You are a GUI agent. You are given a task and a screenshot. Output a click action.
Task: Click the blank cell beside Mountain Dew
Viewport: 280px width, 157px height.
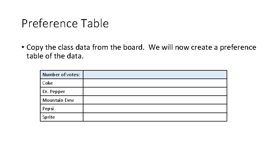point(155,100)
